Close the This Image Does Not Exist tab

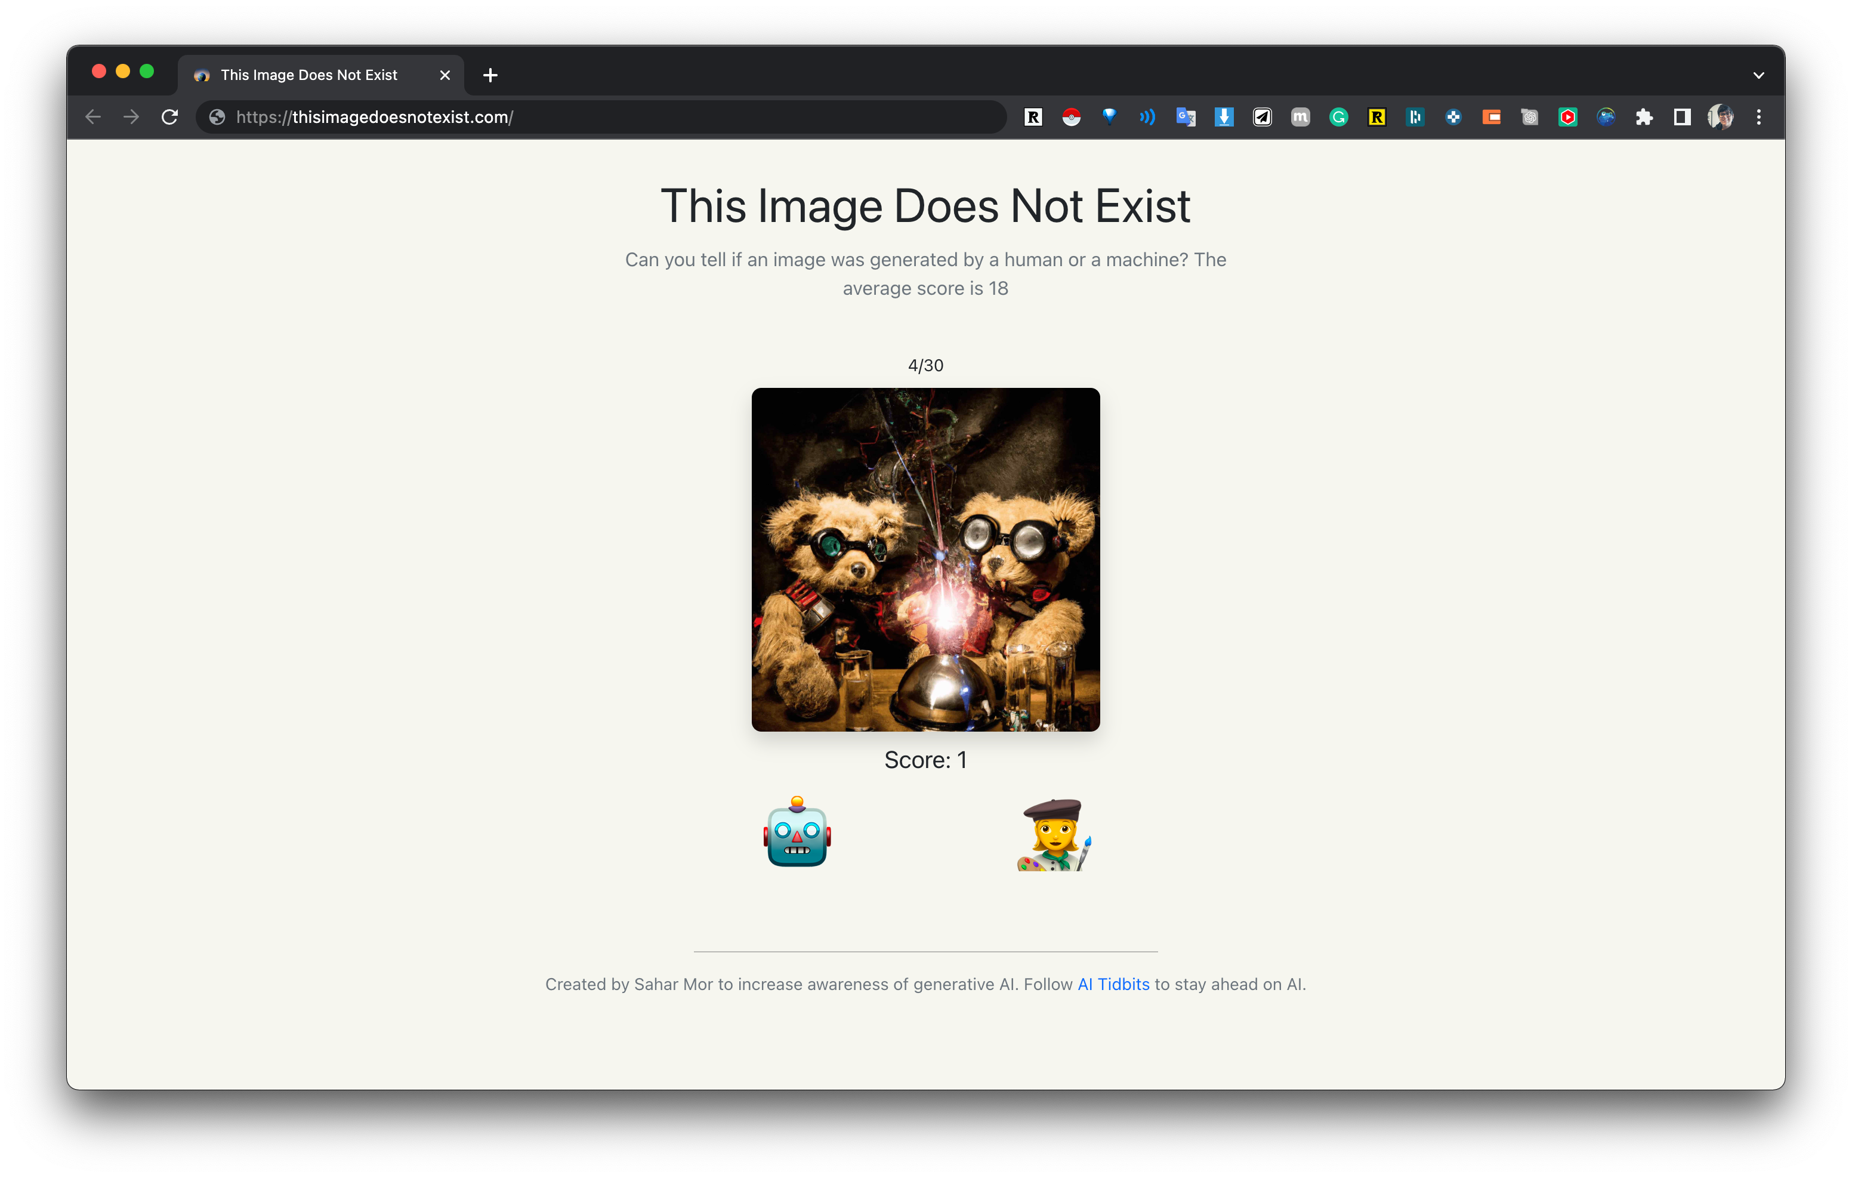pos(445,75)
